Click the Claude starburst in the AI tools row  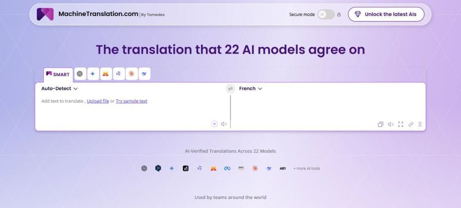(x=255, y=168)
